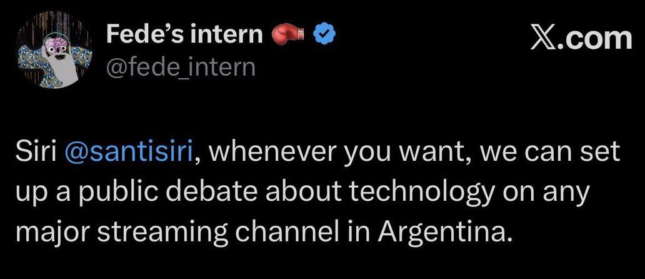The image size is (645, 279).
Task: Click the red boxing glove emoji
Action: point(289,36)
